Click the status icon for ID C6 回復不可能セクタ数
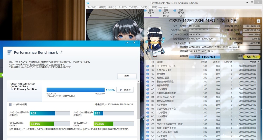The width and height of the screenshot is (263, 140). pyautogui.click(x=148, y=128)
